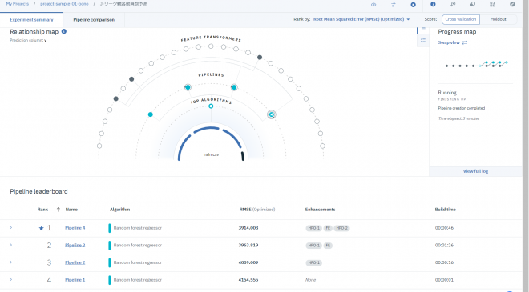The height and width of the screenshot is (292, 529).
Task: Click the Build time column header
Action: 445,210
